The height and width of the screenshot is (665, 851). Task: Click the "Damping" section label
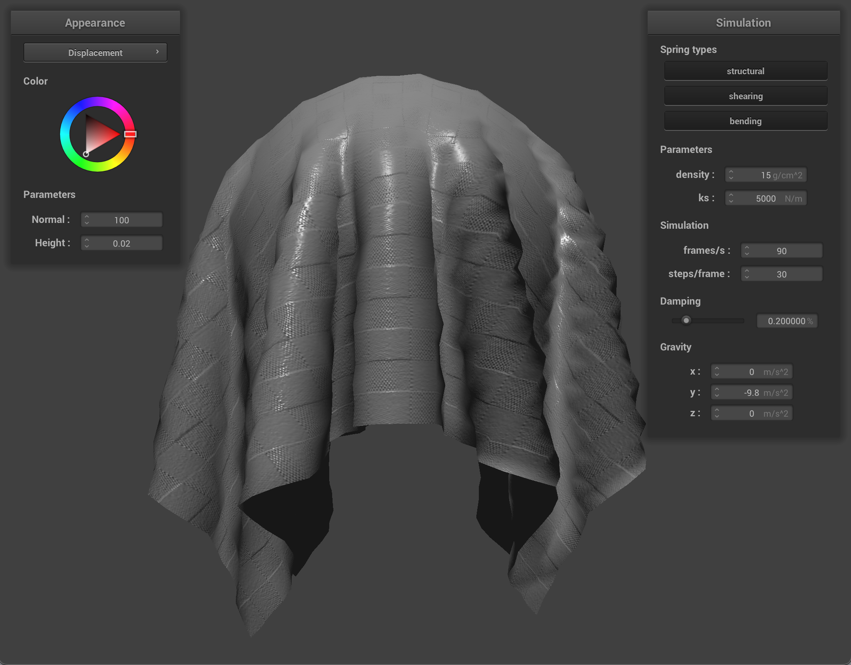680,301
